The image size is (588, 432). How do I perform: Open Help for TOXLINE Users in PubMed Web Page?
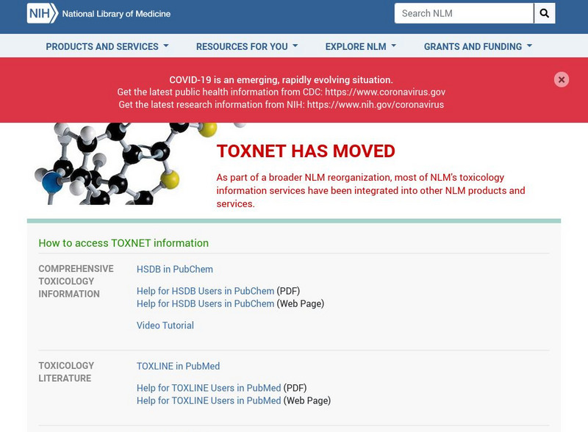(209, 400)
